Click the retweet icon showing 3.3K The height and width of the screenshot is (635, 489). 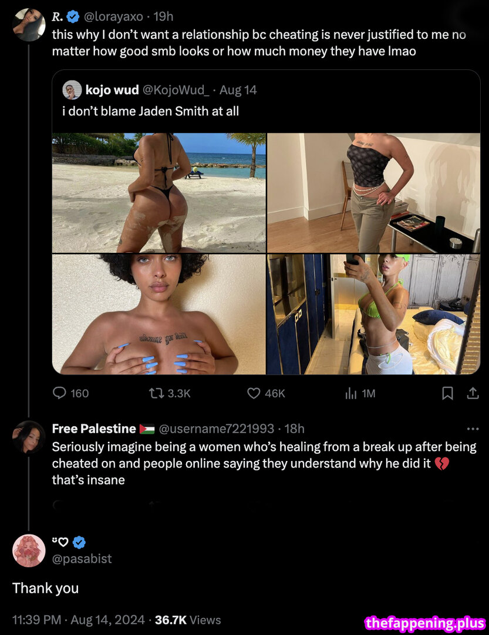[x=156, y=393]
